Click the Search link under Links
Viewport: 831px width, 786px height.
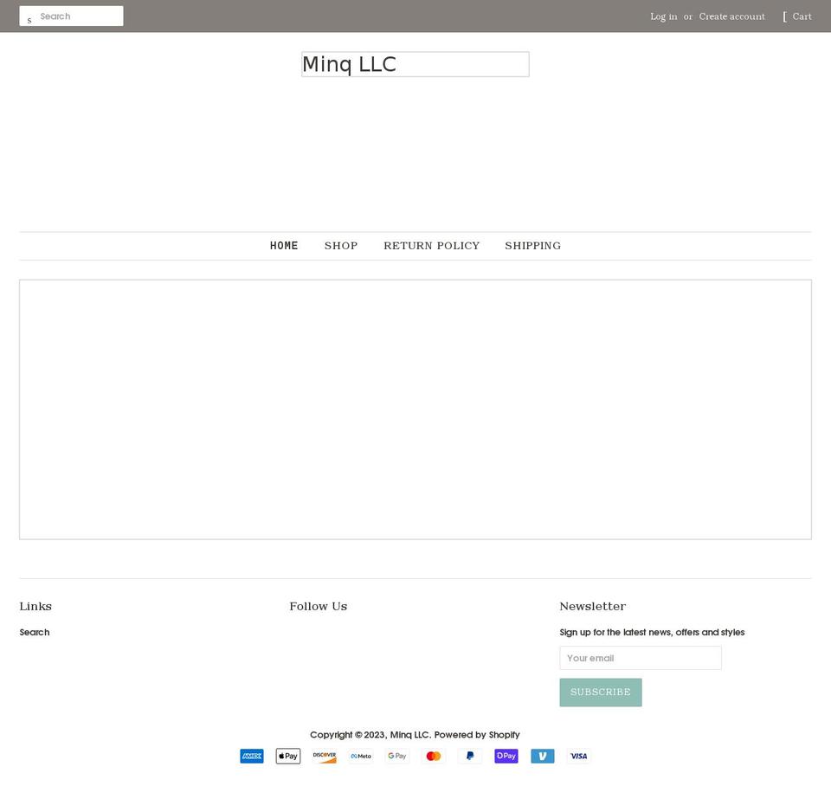click(x=35, y=632)
